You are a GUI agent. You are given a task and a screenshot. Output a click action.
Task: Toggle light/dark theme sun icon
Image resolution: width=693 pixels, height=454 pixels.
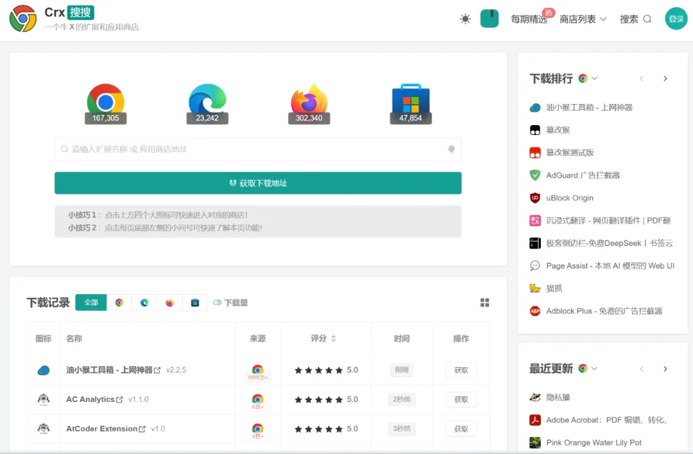pos(465,19)
